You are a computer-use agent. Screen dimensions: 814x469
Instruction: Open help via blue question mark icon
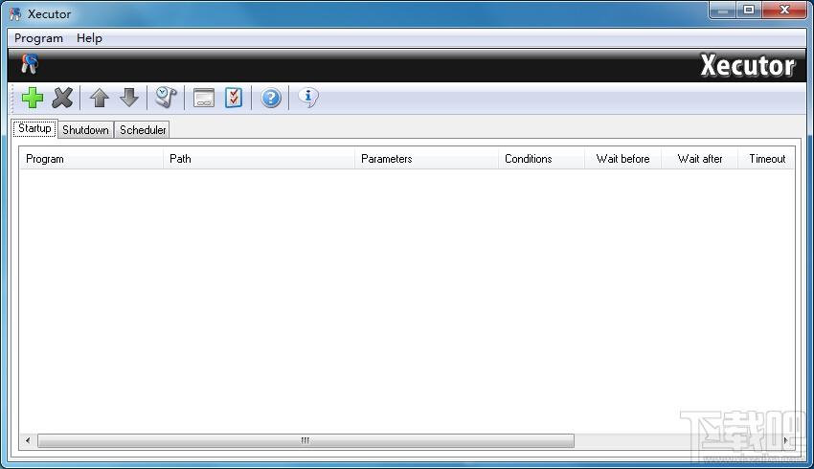point(271,98)
